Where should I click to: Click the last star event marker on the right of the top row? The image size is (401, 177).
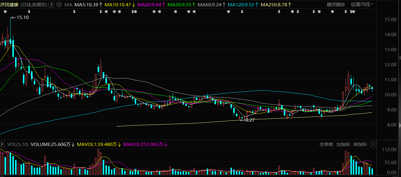coord(353,12)
